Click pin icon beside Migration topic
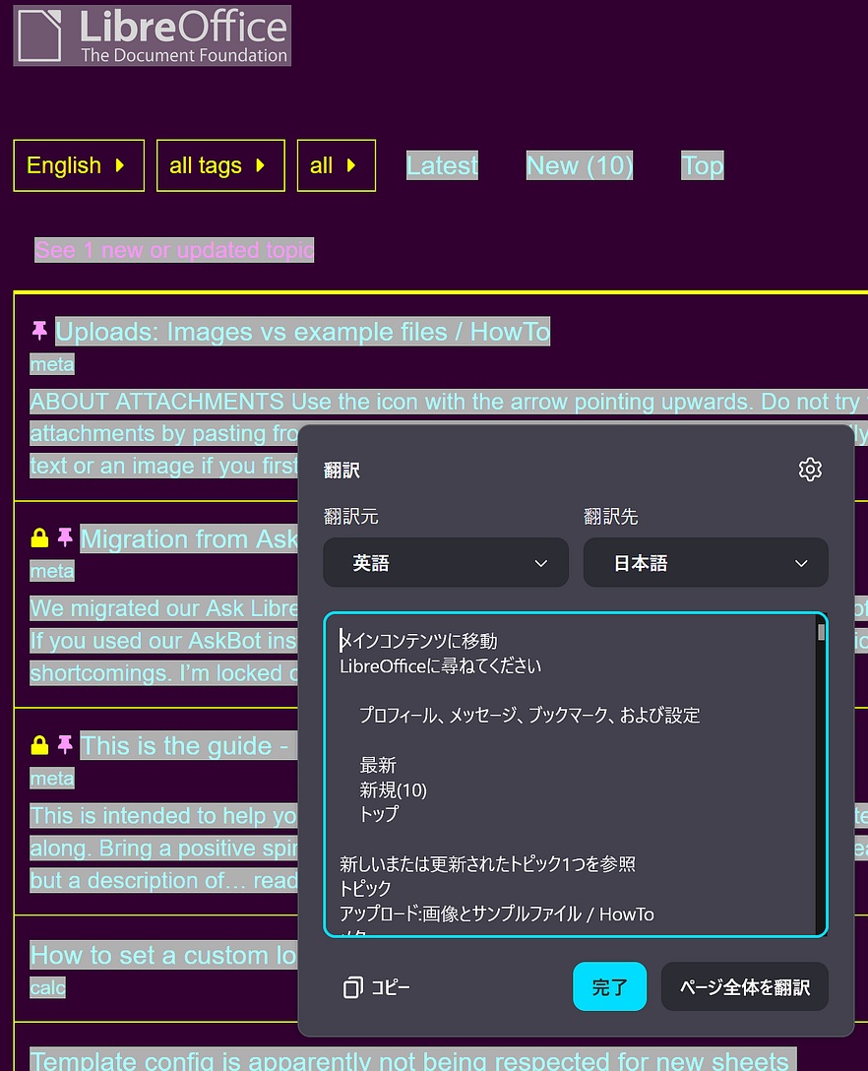Screen dimensions: 868x1071 (x=65, y=538)
